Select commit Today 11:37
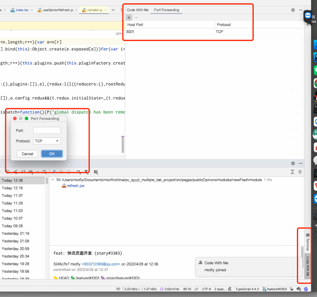317x297 pixels. [23, 196]
